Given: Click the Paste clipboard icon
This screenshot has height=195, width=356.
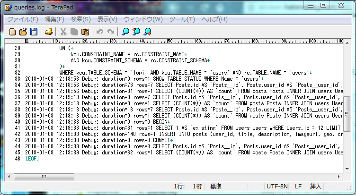Looking at the screenshot, I should (x=85, y=32).
